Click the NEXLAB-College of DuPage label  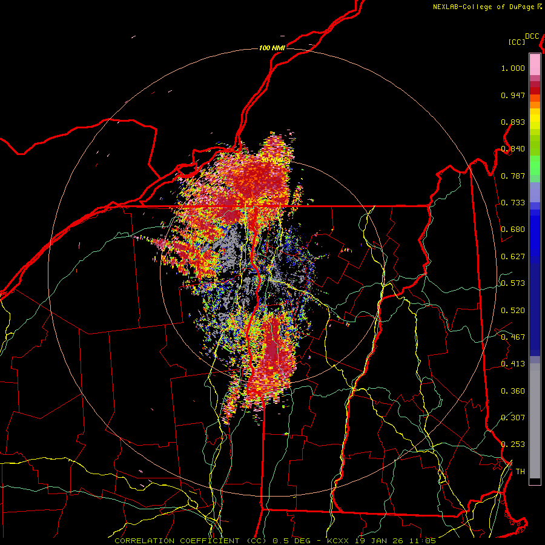tap(483, 7)
